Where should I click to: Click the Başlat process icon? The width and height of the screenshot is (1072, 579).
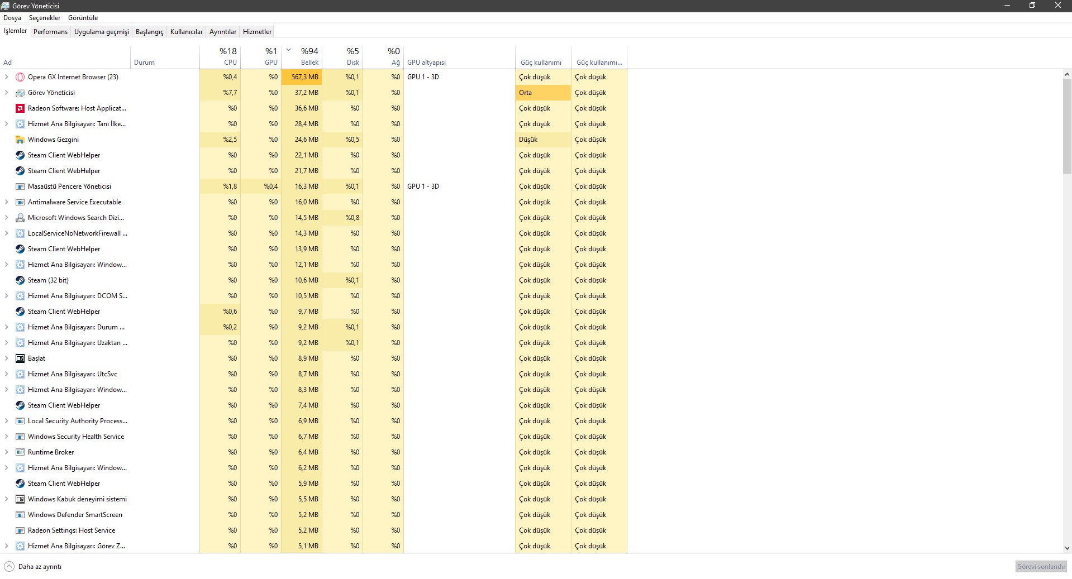(x=20, y=358)
